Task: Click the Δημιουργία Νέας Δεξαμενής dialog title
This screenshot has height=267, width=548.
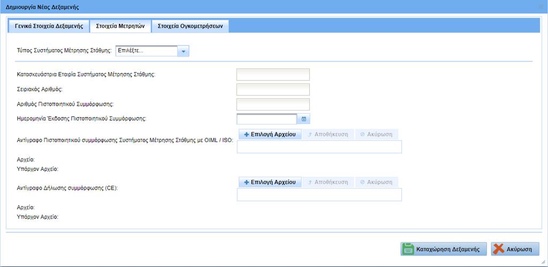Action: point(42,7)
